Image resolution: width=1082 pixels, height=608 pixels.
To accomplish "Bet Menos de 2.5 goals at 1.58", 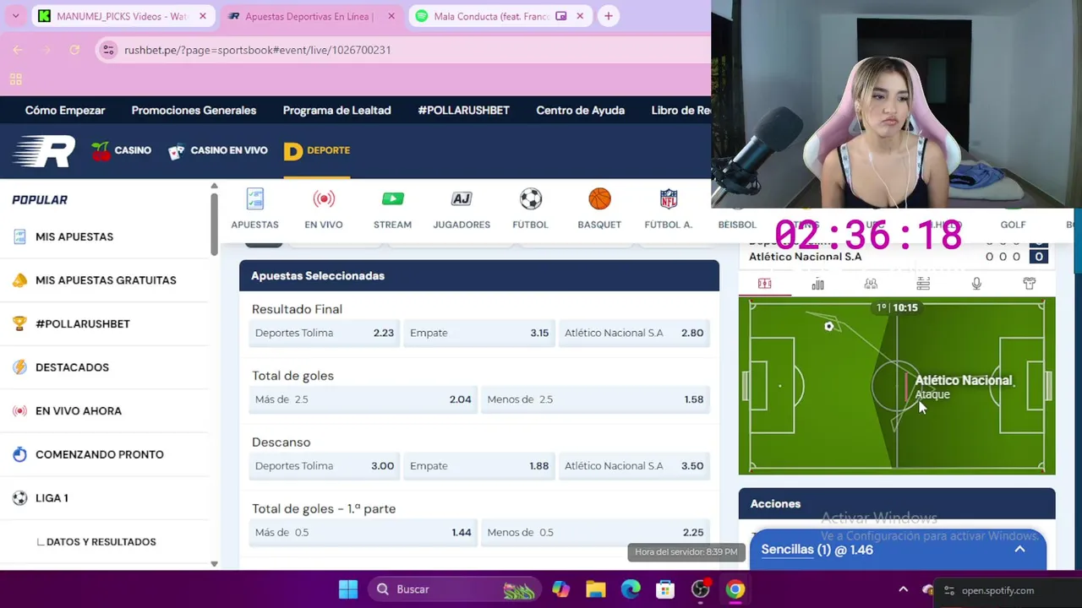I will click(x=595, y=399).
